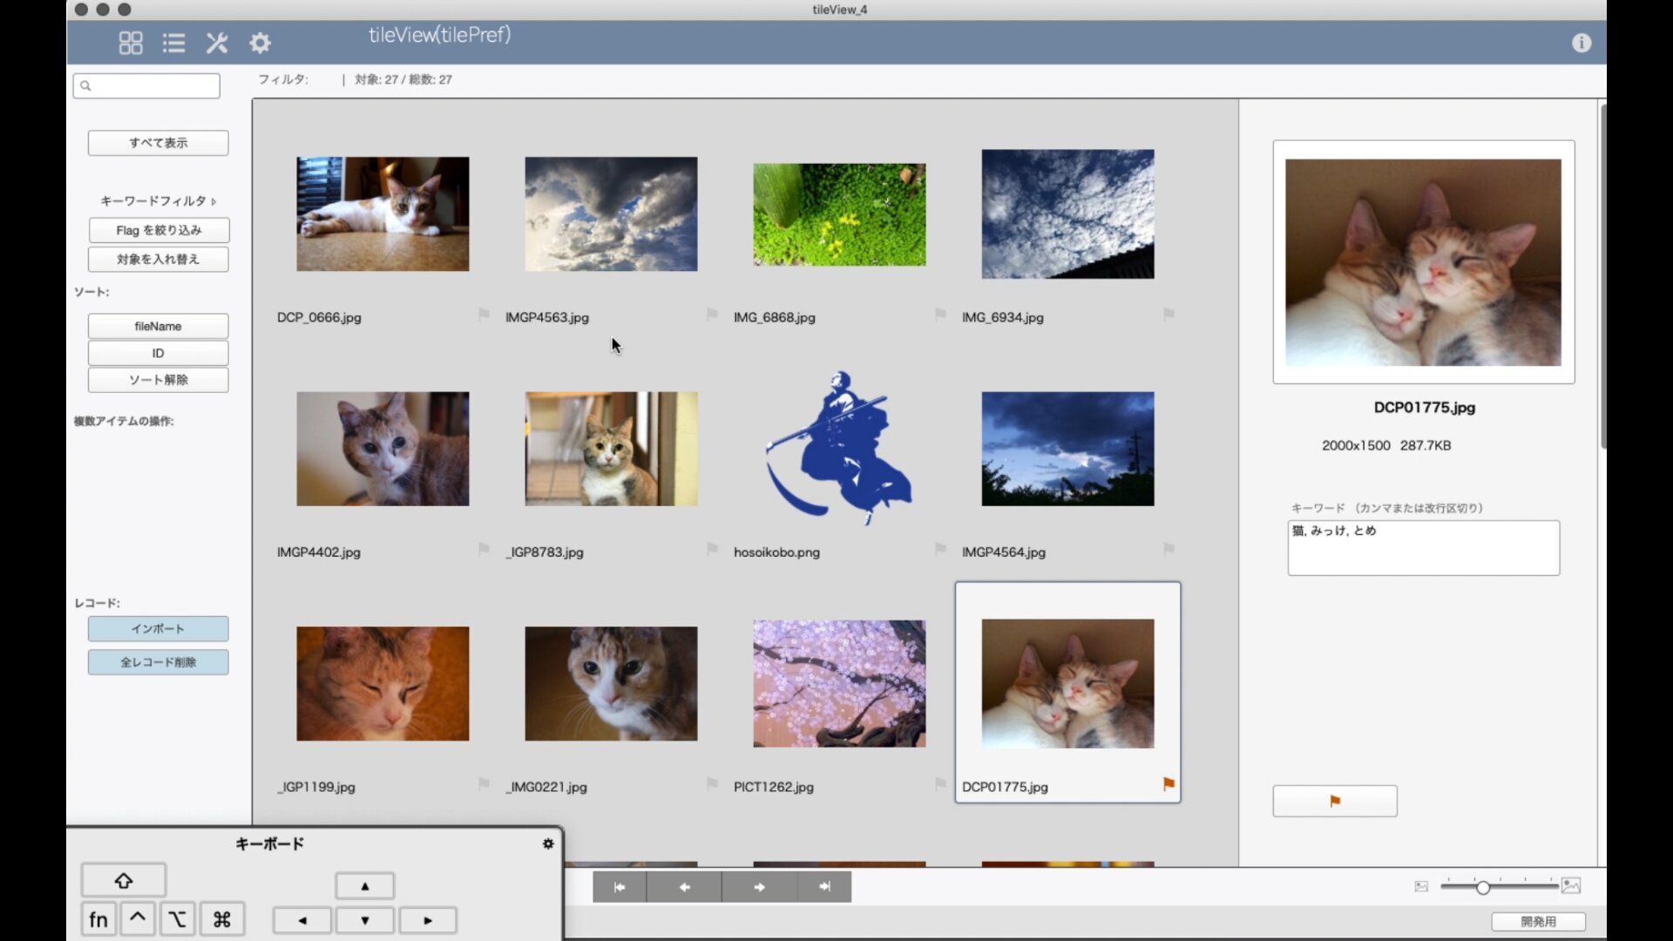This screenshot has width=1673, height=941.
Task: Click the 開発用 button at bottom right
Action: point(1541,921)
